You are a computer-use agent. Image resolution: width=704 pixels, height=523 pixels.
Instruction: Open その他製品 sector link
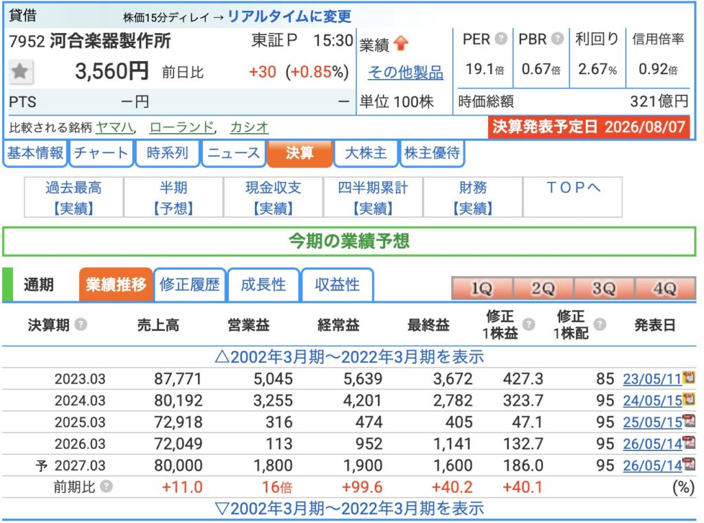click(x=406, y=72)
